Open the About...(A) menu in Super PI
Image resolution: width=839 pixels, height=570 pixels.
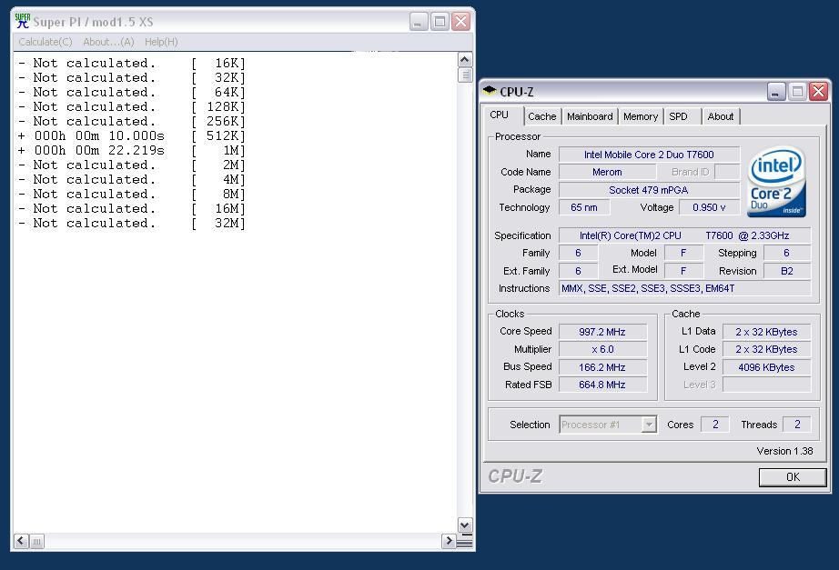[108, 42]
